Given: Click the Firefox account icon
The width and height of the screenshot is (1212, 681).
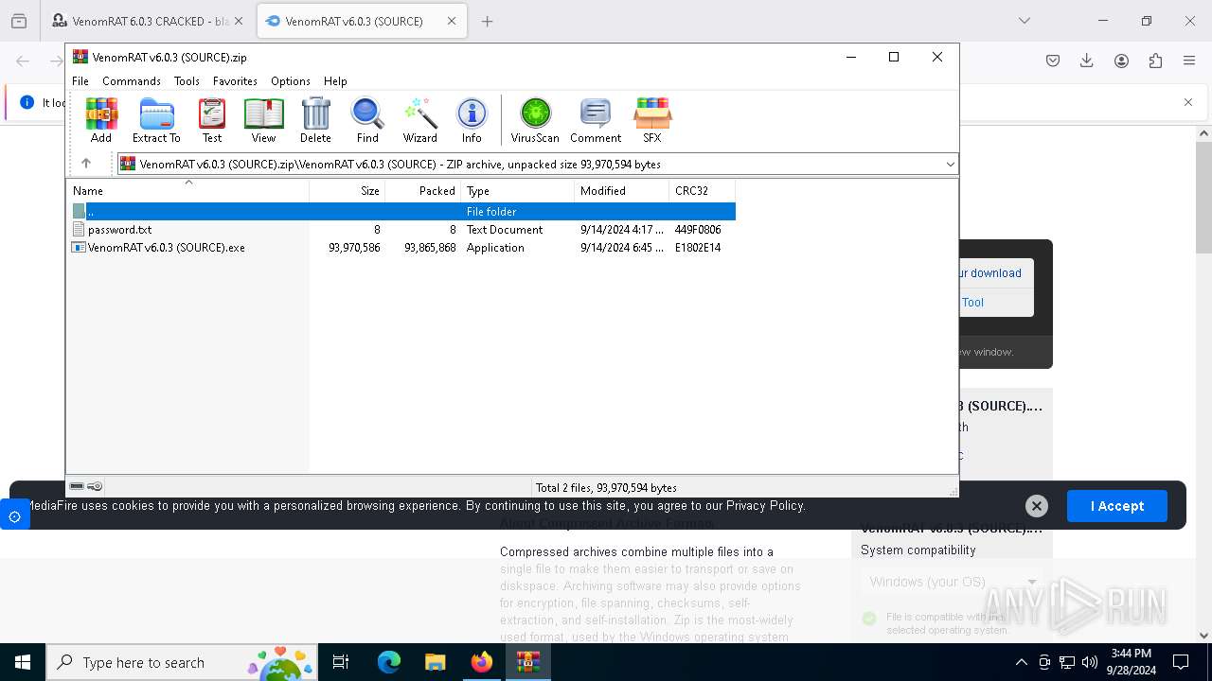Looking at the screenshot, I should (1121, 61).
